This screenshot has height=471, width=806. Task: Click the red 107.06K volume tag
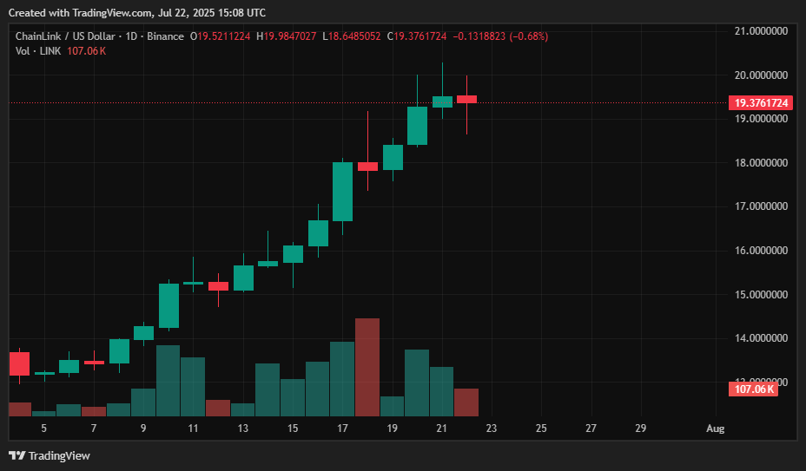753,389
